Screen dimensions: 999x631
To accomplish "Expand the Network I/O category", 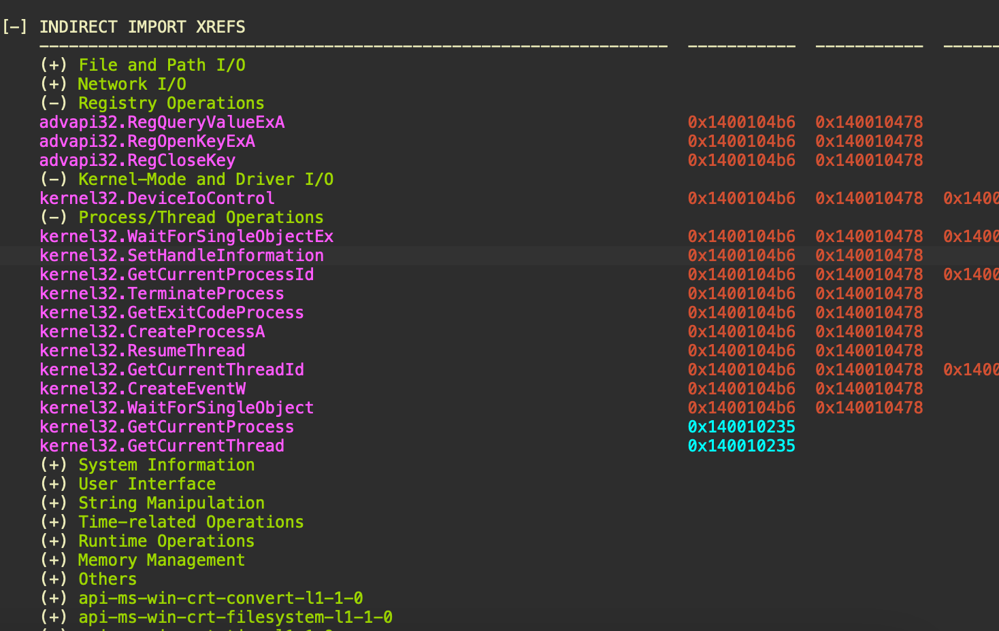I will point(54,84).
